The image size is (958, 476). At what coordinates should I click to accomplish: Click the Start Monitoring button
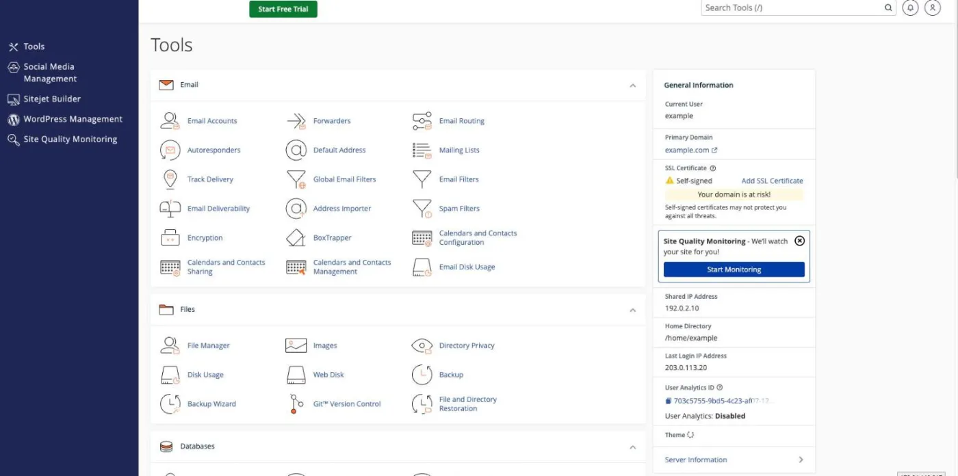(734, 269)
